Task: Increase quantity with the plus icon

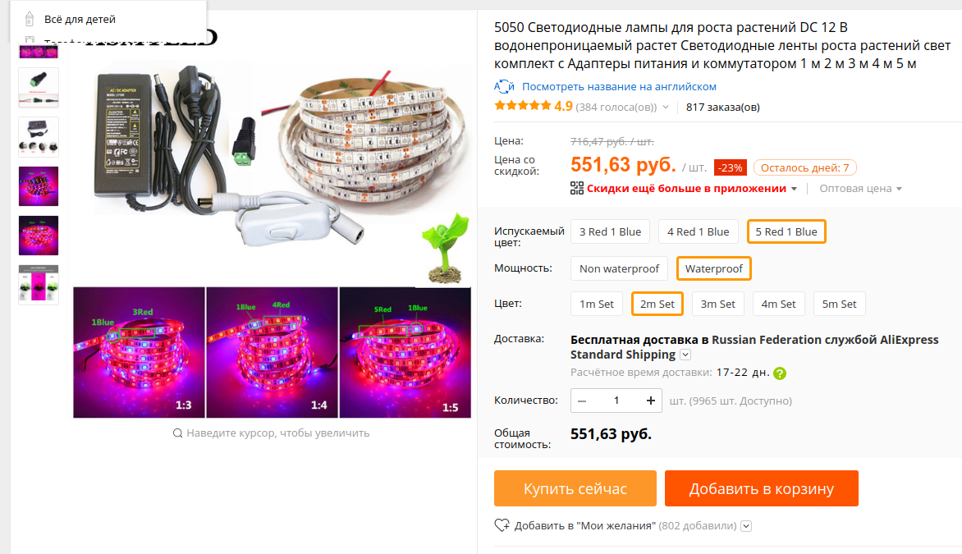Action: (x=650, y=401)
